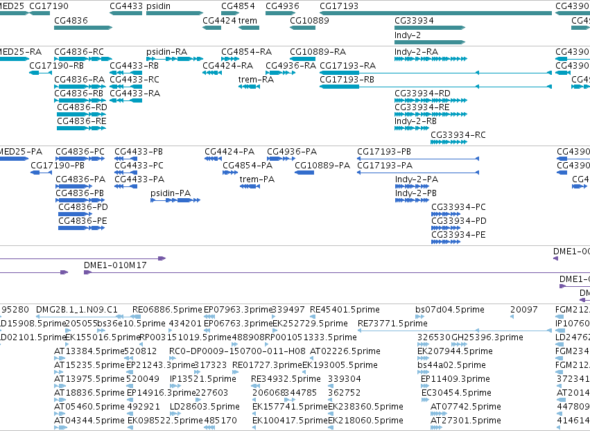The width and height of the screenshot is (590, 431).
Task: Select the CG17193-PB protein feature
Action: pos(418,159)
